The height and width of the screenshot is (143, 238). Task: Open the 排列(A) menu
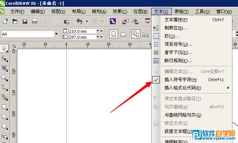(x=99, y=12)
